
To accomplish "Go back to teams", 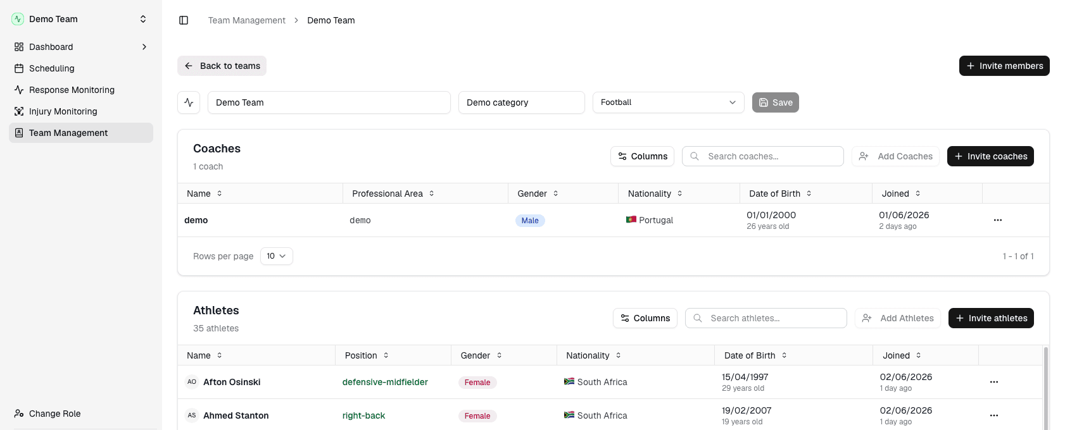I will click(x=222, y=66).
